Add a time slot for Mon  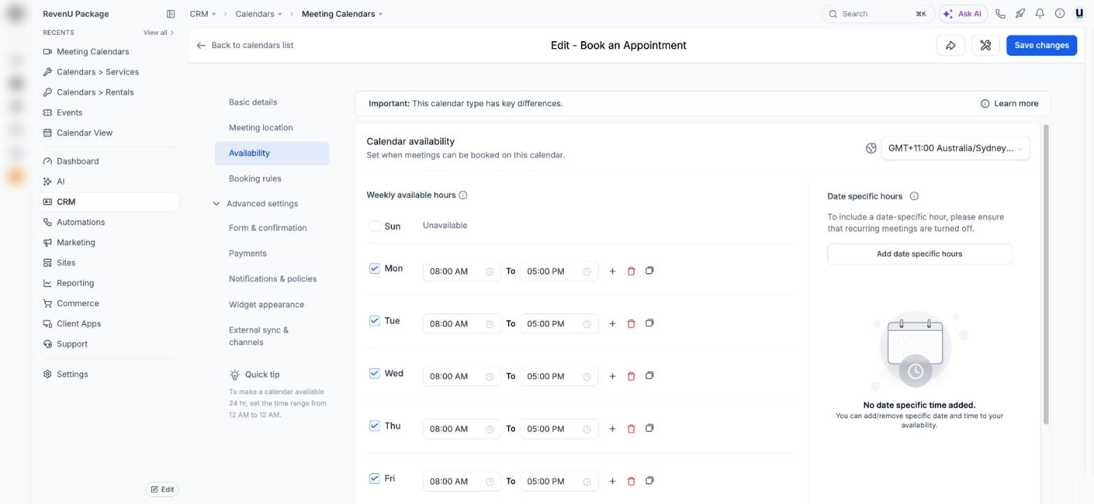(612, 271)
